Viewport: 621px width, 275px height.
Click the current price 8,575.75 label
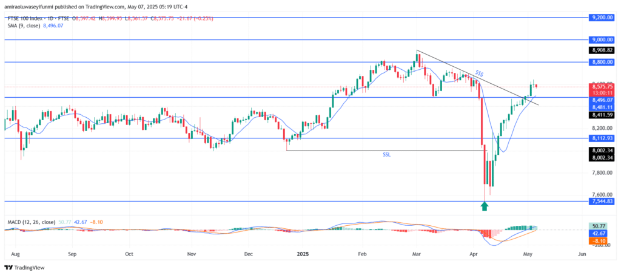(602, 86)
